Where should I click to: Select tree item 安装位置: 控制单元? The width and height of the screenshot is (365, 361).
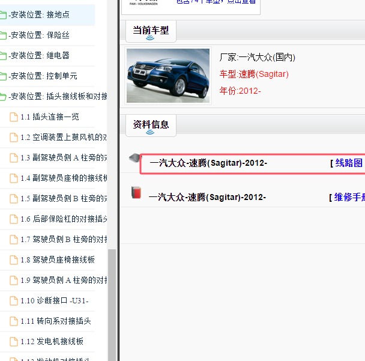tap(43, 76)
